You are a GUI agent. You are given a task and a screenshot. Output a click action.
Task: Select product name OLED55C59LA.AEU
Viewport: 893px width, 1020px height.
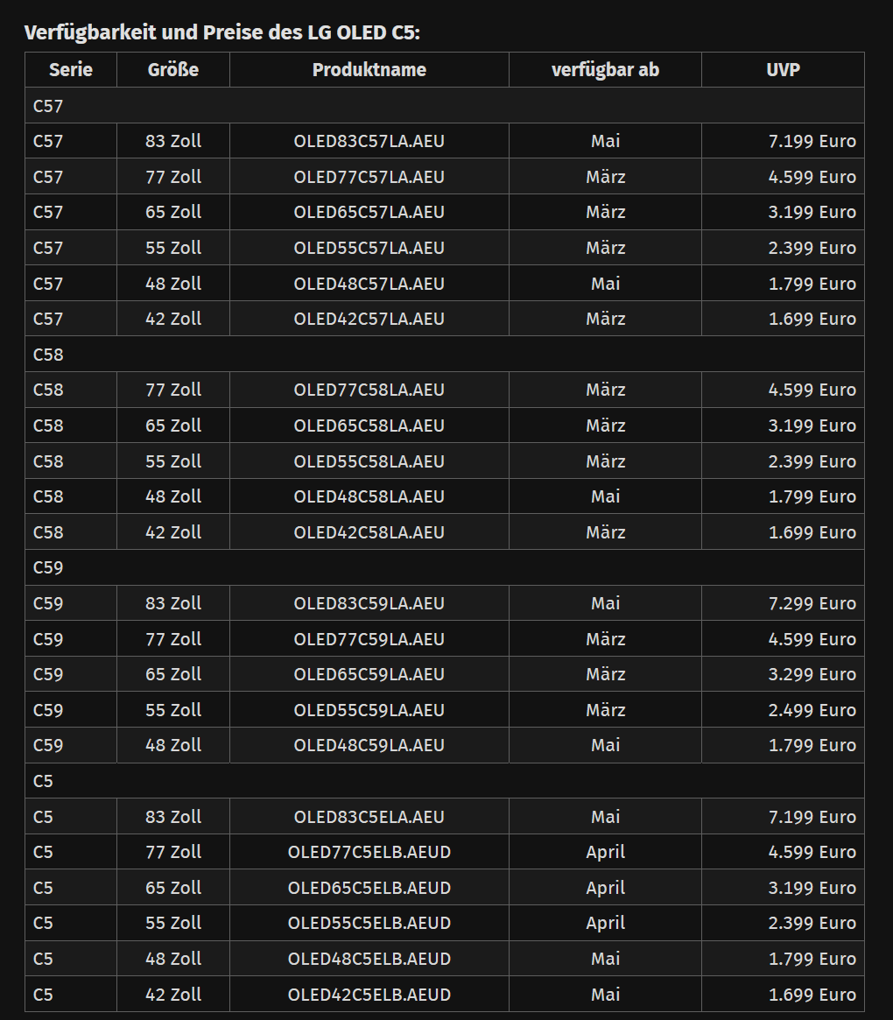coord(369,710)
